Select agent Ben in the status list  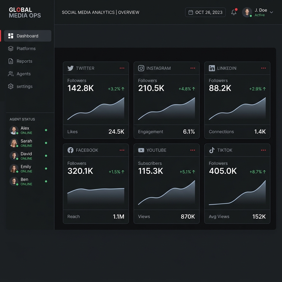[24, 181]
